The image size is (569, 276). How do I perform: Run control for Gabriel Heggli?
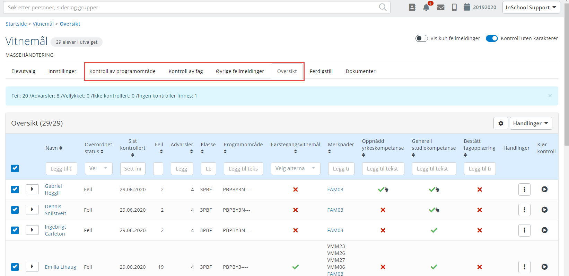pos(544,189)
